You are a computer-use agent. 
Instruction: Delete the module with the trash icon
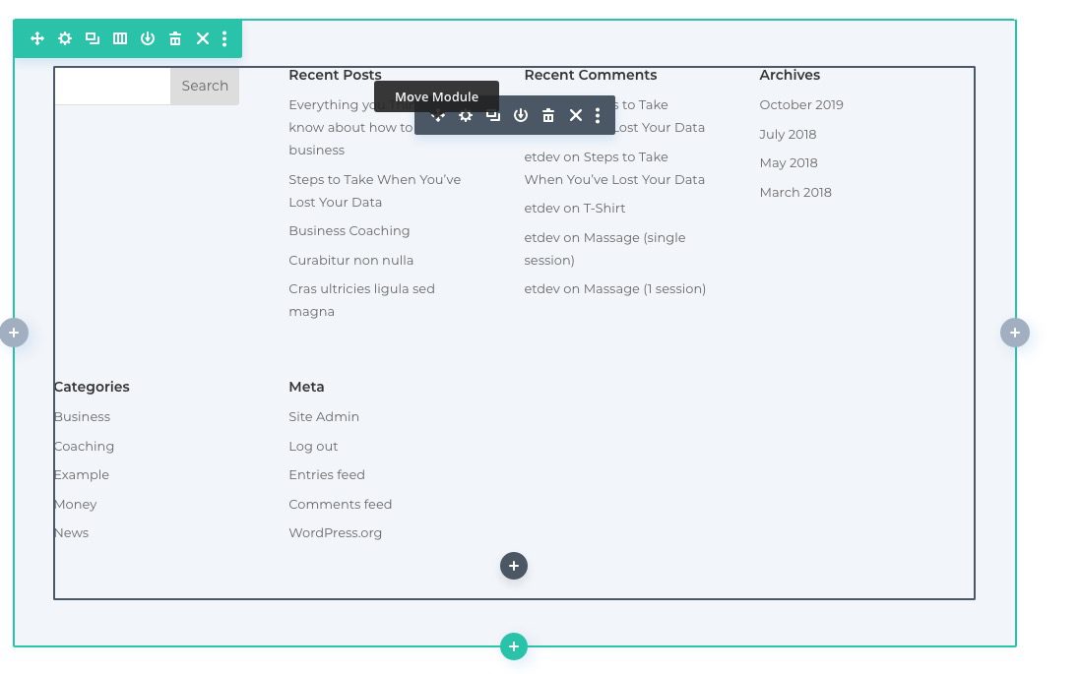point(548,115)
